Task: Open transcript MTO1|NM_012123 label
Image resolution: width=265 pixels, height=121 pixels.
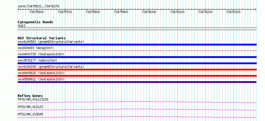Action: click(30, 107)
